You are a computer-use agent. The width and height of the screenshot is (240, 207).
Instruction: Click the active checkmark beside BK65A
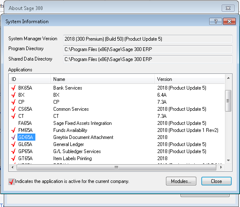tap(13, 88)
